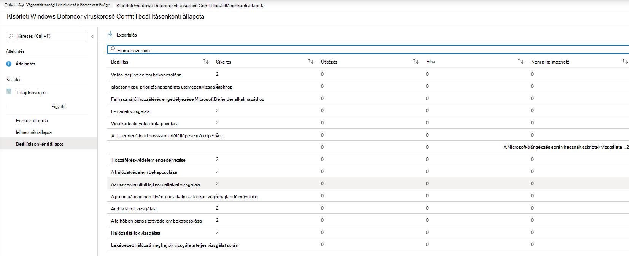Click the Elemek szűrése filter field
The height and width of the screenshot is (256, 629).
(x=368, y=49)
